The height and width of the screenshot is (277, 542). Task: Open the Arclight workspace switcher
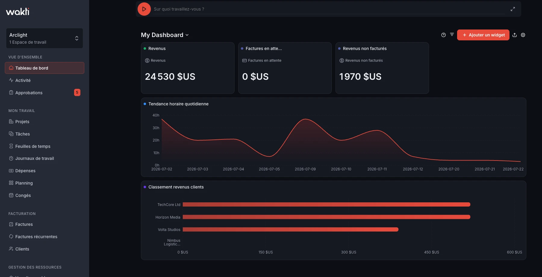click(x=45, y=38)
